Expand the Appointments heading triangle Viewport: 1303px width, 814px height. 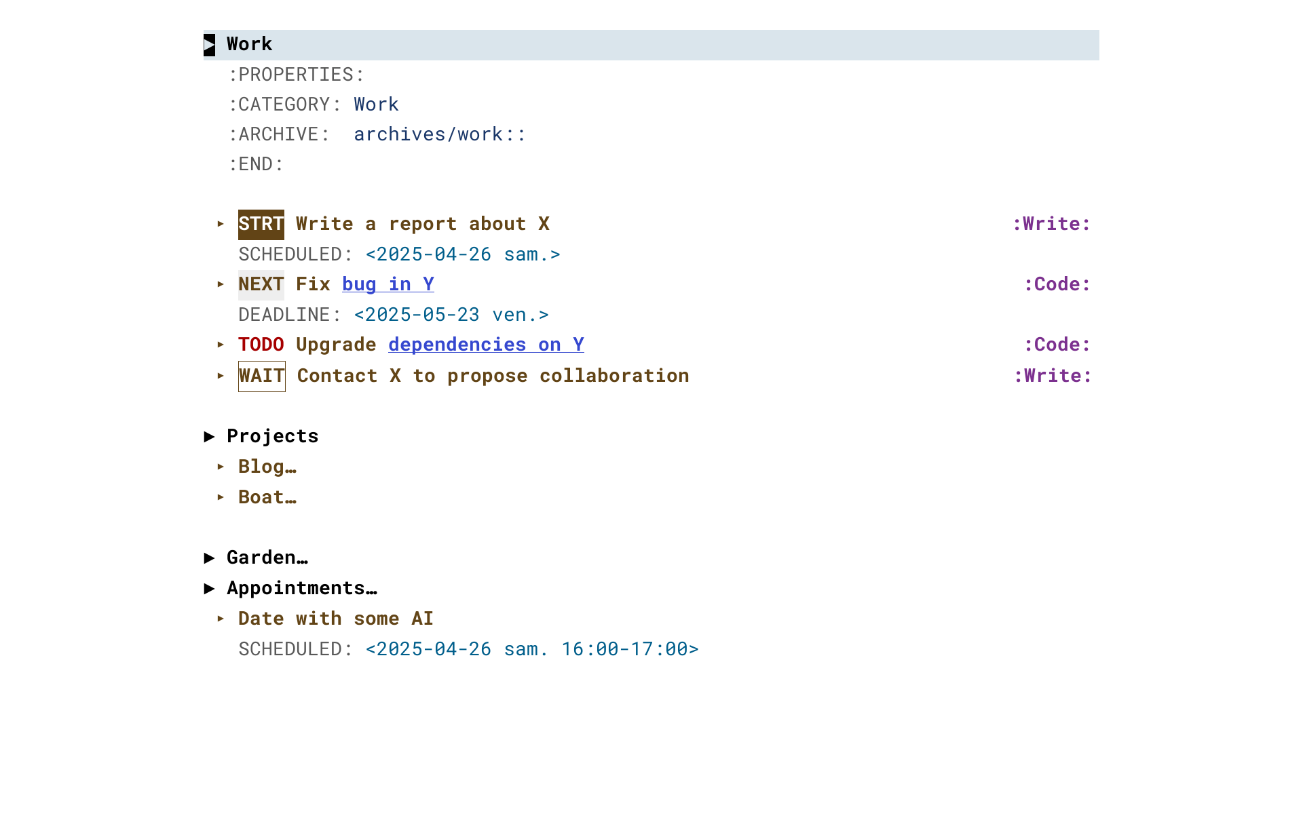210,589
